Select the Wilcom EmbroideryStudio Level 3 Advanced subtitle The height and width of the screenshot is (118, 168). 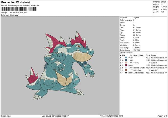[x=20, y=6]
